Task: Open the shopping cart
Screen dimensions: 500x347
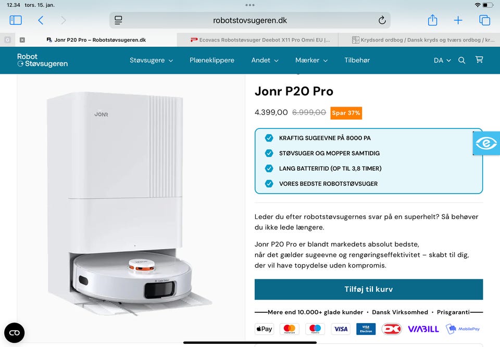Action: (479, 60)
